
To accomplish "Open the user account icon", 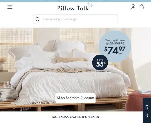I will tap(133, 7).
